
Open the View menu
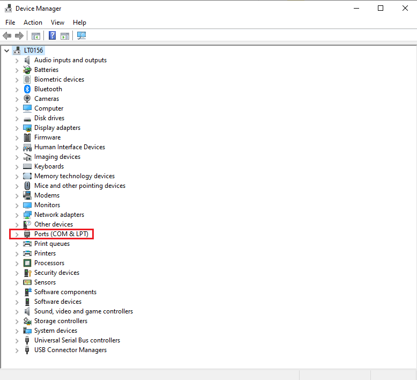click(x=57, y=23)
